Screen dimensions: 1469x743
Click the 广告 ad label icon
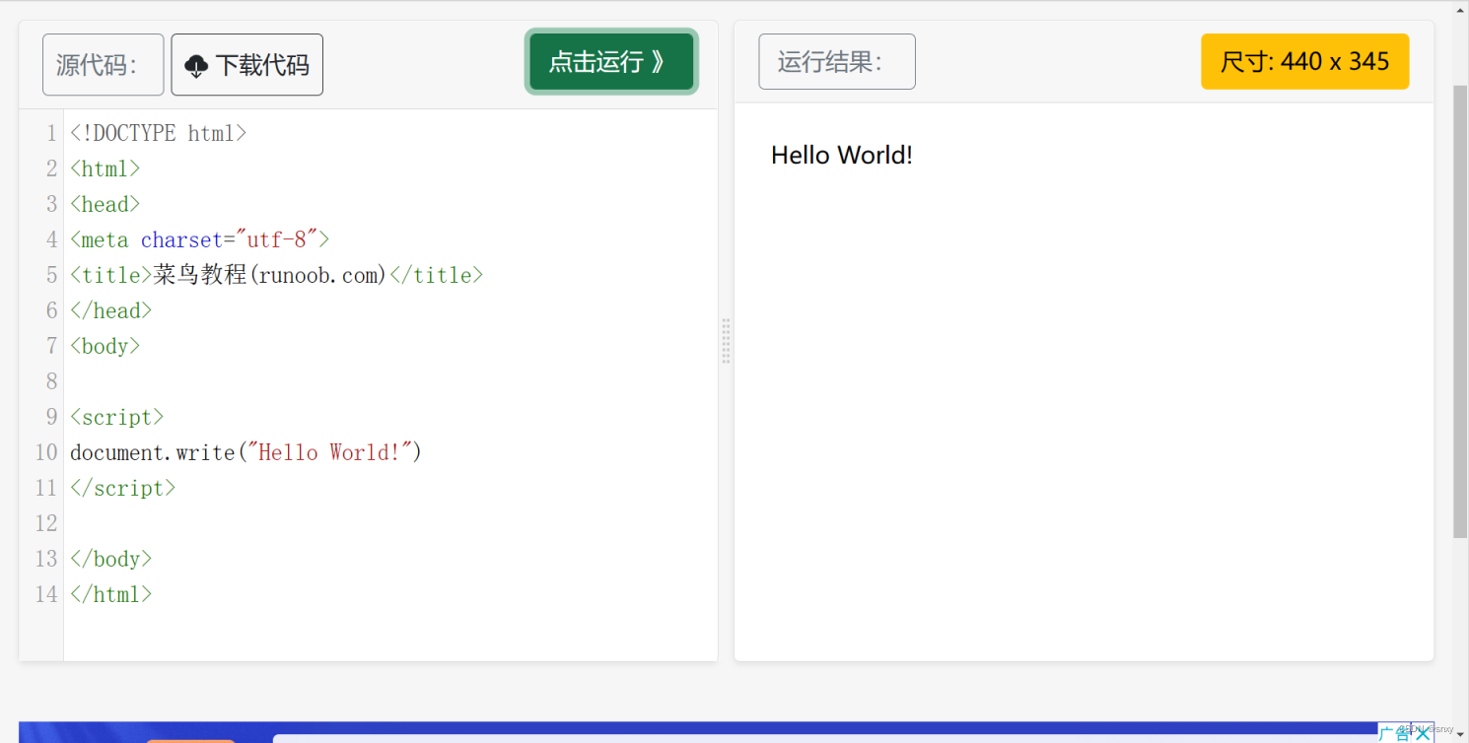coord(1396,733)
